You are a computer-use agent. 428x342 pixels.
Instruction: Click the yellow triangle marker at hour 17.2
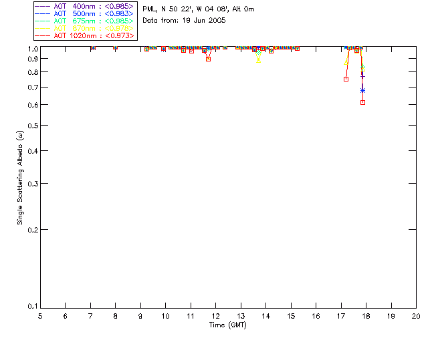click(x=346, y=62)
